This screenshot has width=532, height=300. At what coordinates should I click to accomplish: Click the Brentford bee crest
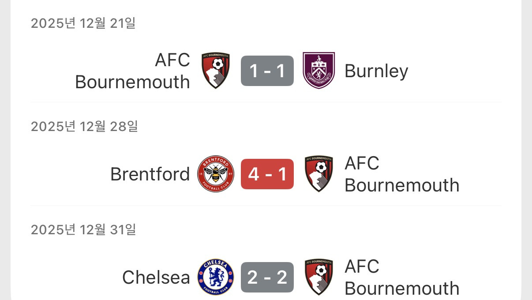pyautogui.click(x=216, y=174)
